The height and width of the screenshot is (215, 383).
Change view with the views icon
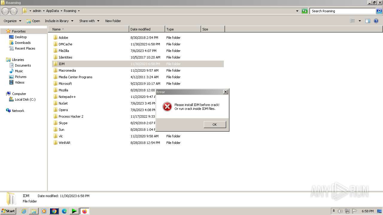click(352, 21)
